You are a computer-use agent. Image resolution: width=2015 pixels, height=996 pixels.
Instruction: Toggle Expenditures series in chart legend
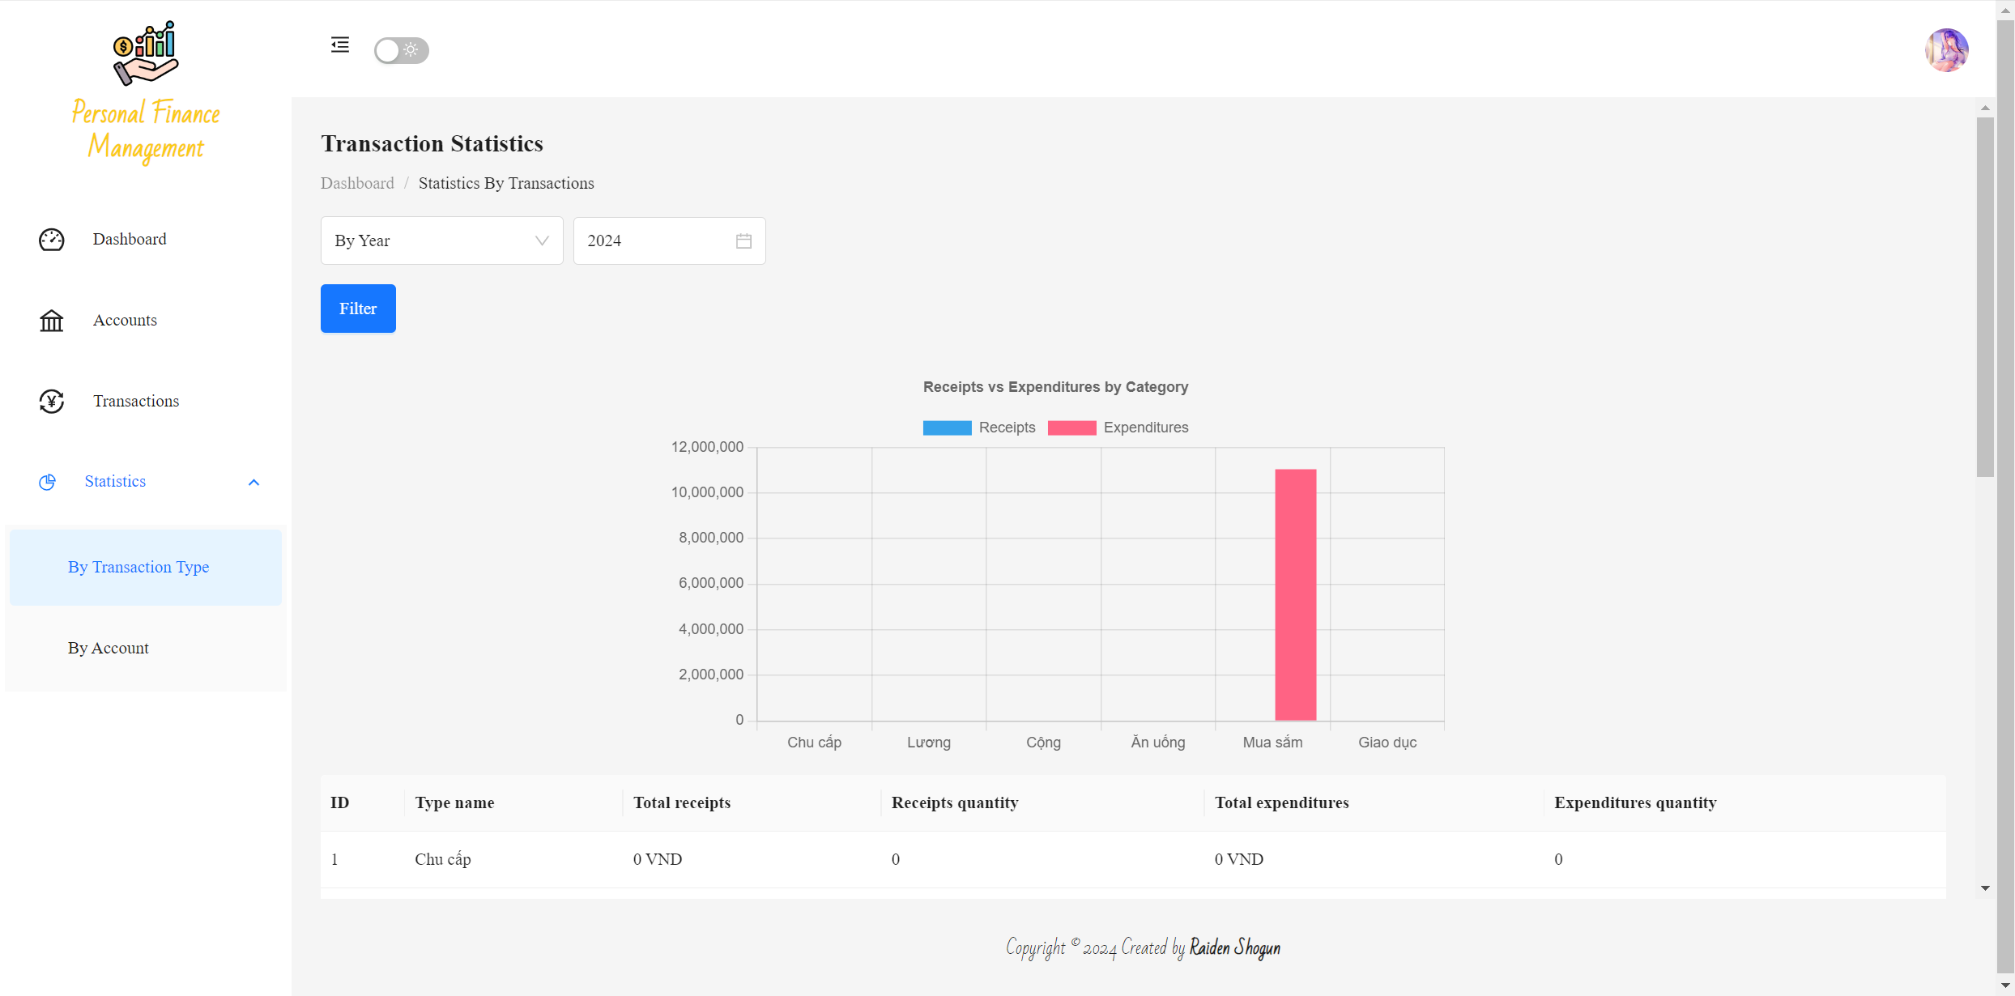(1118, 428)
